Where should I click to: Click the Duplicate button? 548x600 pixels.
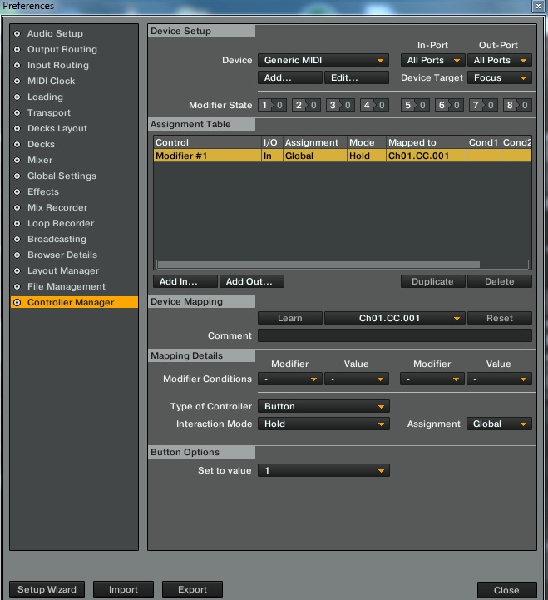tap(433, 281)
